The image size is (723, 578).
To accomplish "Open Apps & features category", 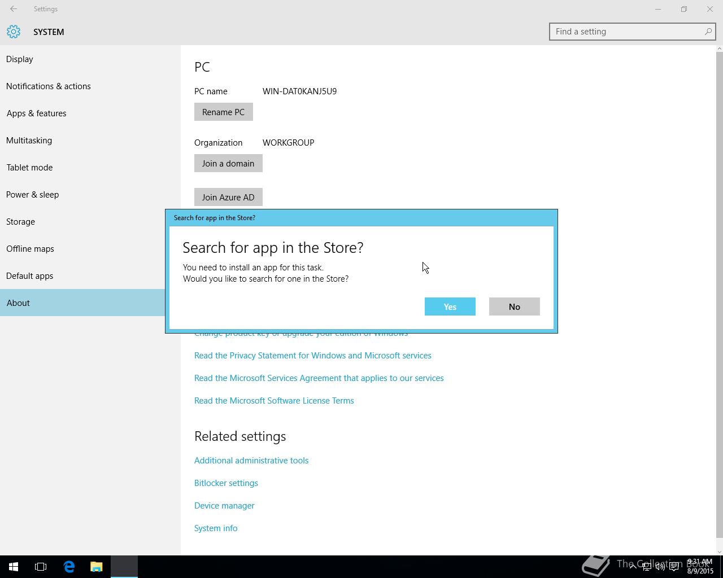I will pyautogui.click(x=90, y=113).
